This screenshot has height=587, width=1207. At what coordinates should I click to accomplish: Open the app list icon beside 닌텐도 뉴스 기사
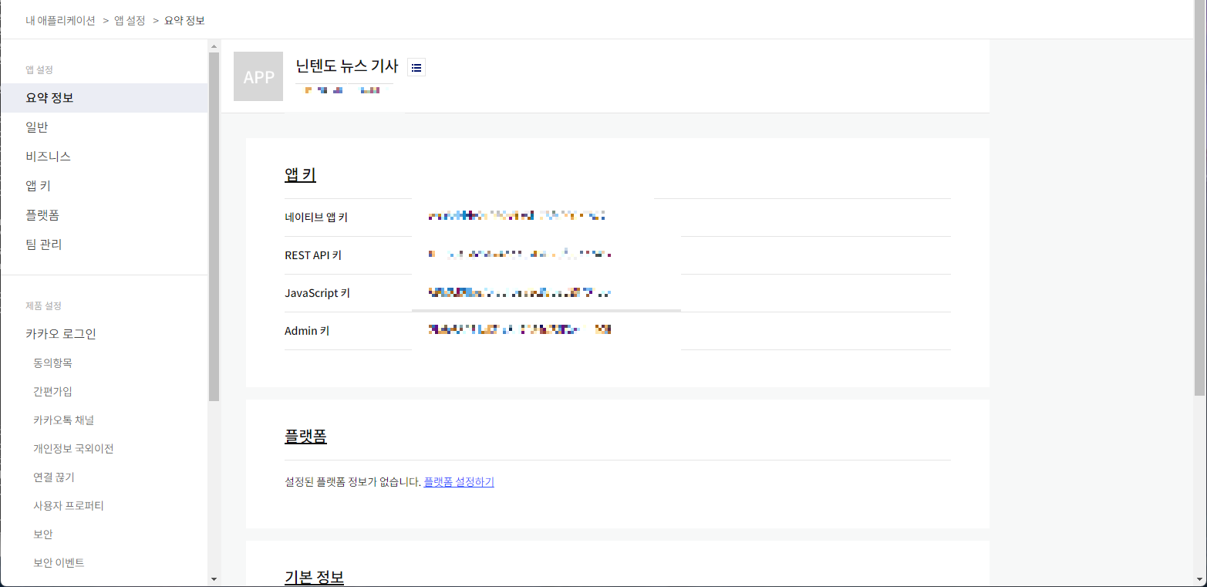click(416, 67)
